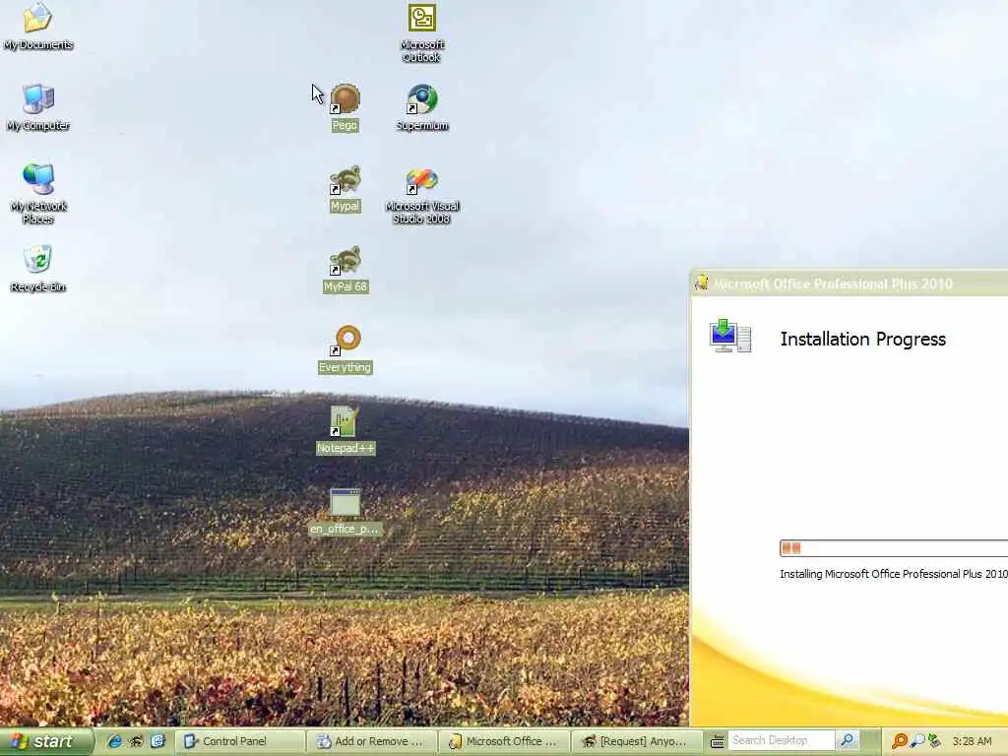Click the blue magnifier tray icon
Viewport: 1008px width, 756px height.
[x=917, y=741]
